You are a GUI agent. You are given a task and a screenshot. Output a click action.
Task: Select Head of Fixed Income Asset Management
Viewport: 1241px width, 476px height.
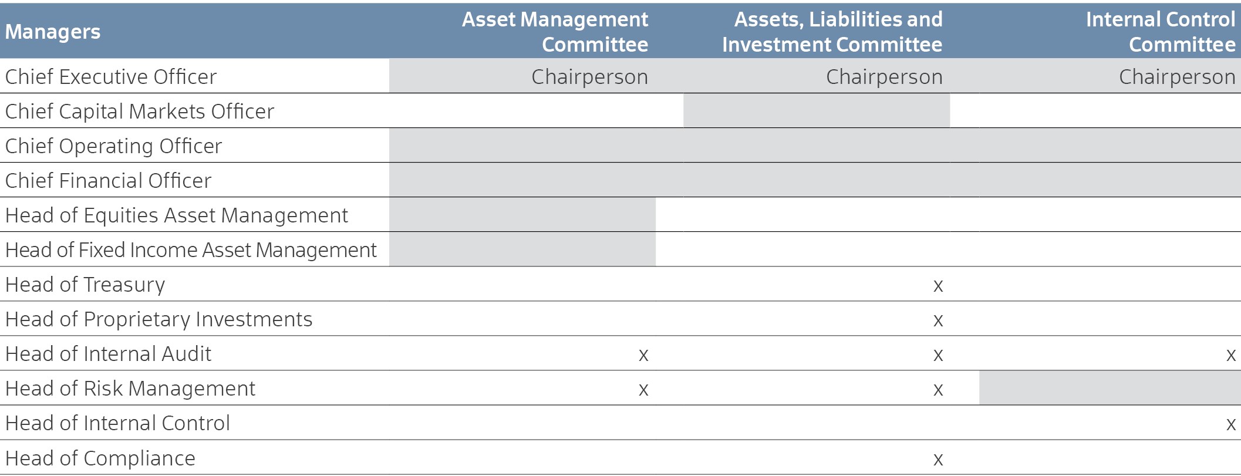click(191, 250)
